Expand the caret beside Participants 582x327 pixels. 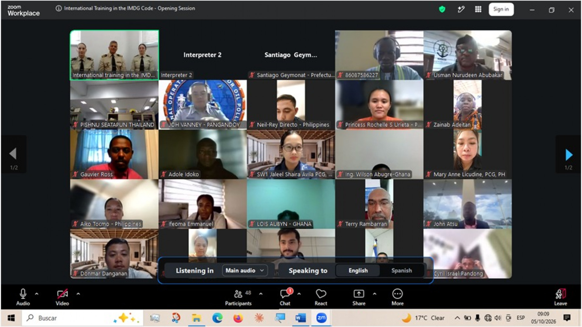pyautogui.click(x=261, y=294)
